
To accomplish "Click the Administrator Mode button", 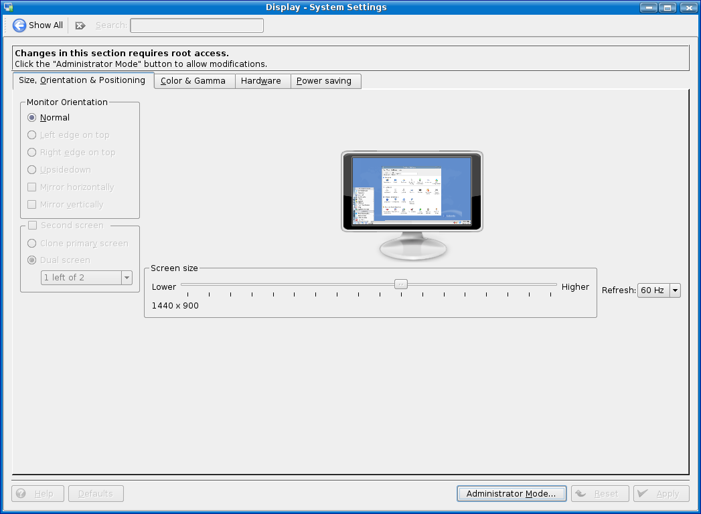I will (512, 494).
